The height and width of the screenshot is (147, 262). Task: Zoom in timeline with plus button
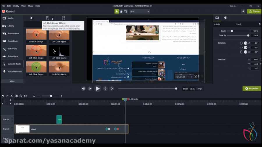point(61,96)
